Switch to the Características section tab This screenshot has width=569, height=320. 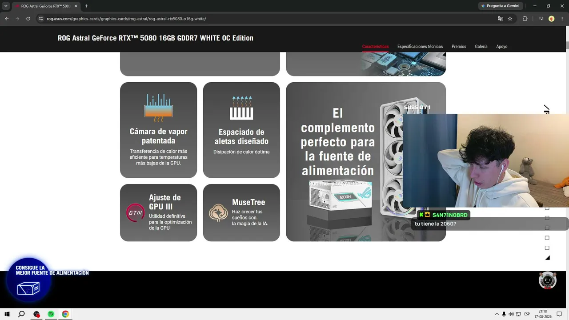[375, 47]
